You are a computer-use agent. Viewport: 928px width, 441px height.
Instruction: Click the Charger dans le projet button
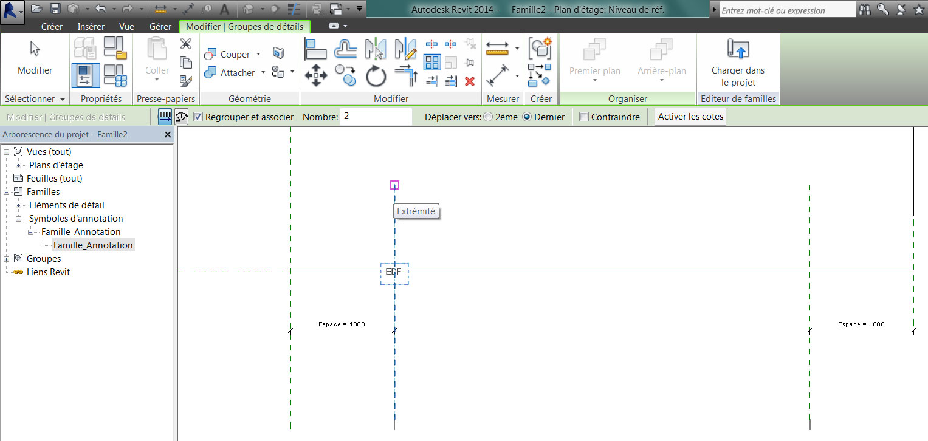pyautogui.click(x=739, y=61)
